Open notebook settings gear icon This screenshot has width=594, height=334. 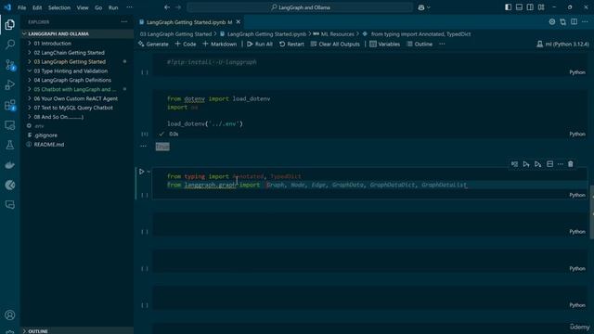pyautogui.click(x=552, y=22)
